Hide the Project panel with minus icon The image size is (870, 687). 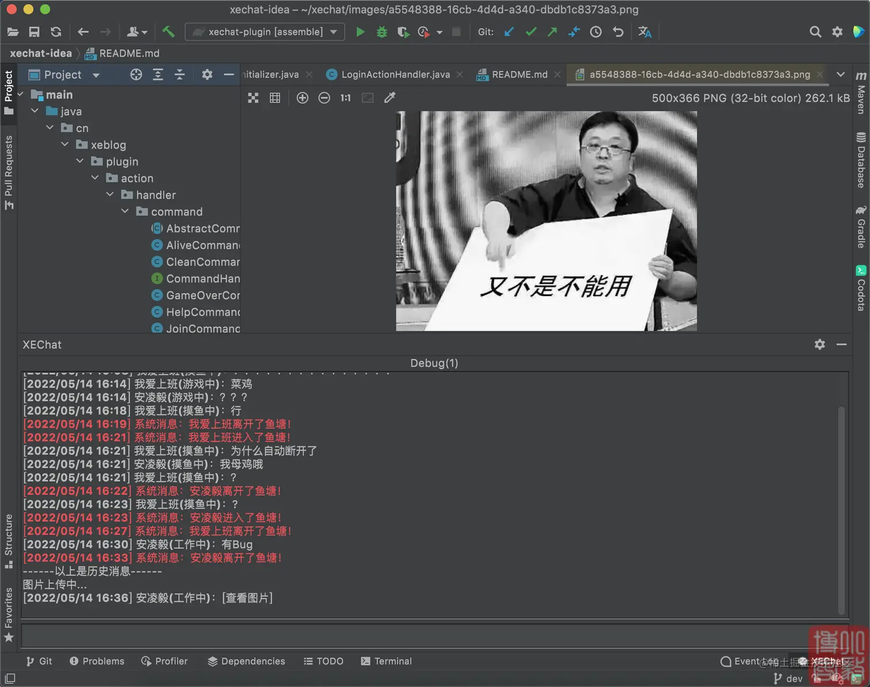click(x=228, y=74)
